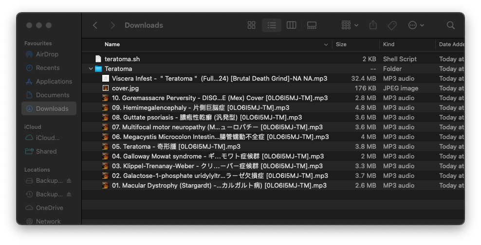Switch to column view

tap(292, 25)
